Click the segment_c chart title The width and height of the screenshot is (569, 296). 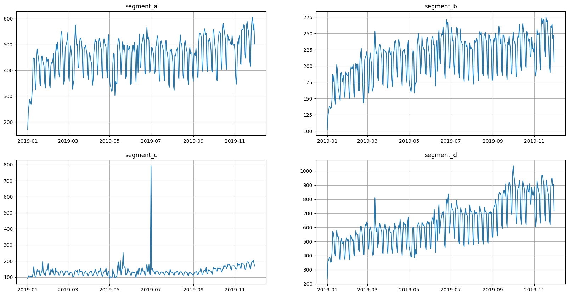pos(141,155)
